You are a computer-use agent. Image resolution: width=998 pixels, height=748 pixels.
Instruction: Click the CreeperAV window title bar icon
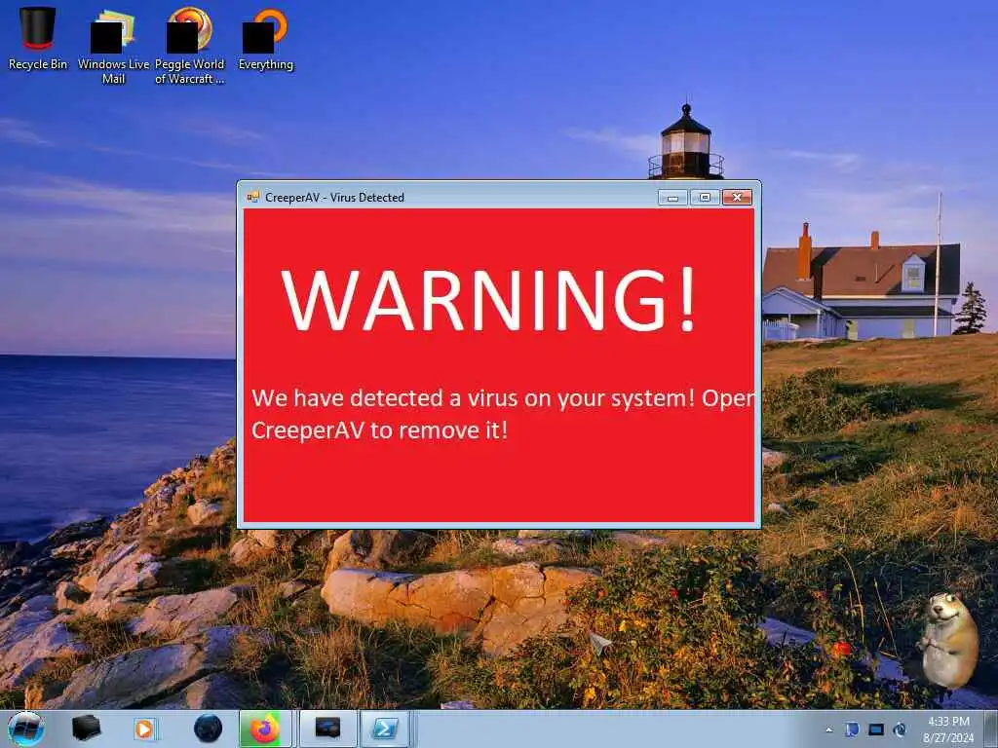(253, 197)
